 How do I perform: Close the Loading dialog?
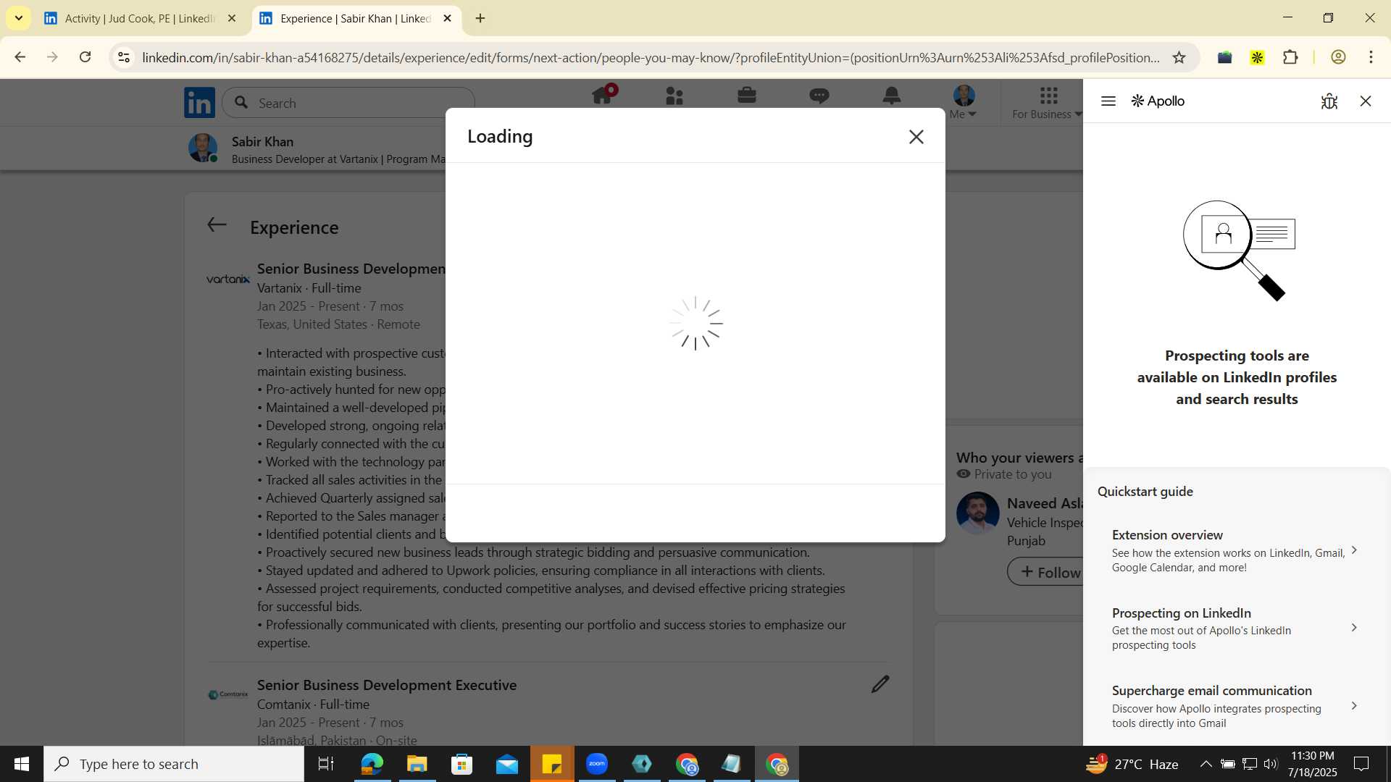click(x=916, y=137)
